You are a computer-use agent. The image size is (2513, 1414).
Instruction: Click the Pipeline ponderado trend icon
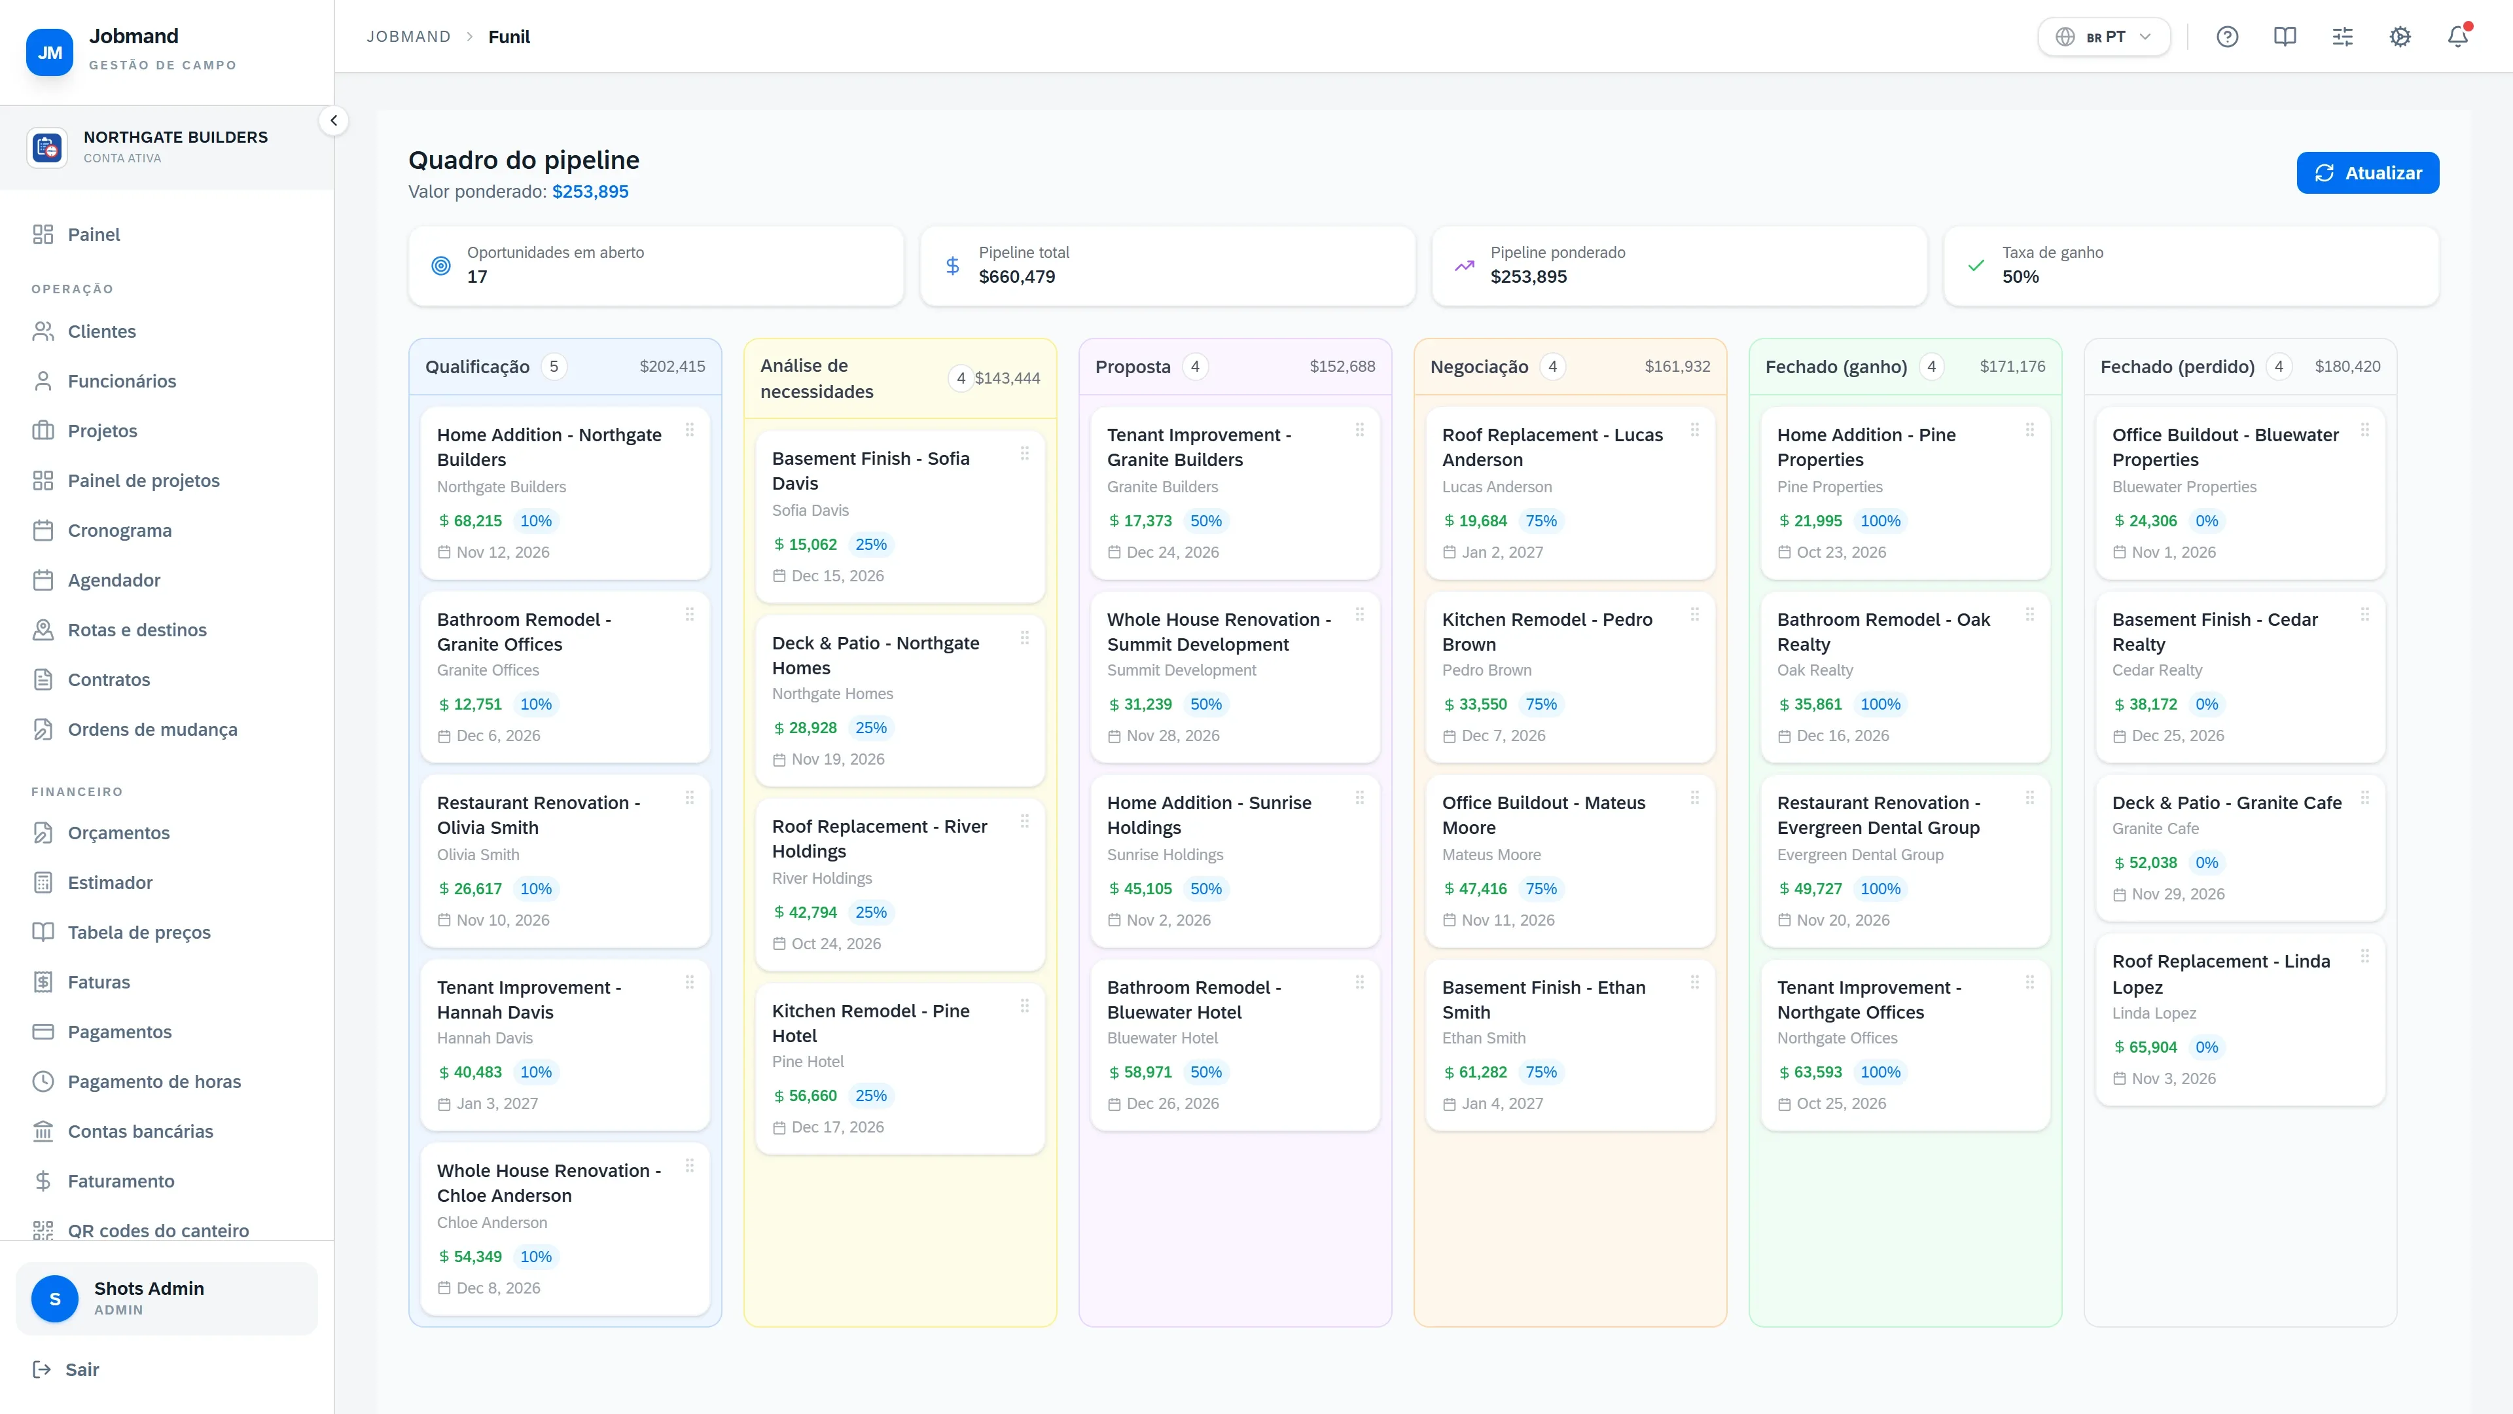[x=1465, y=265]
